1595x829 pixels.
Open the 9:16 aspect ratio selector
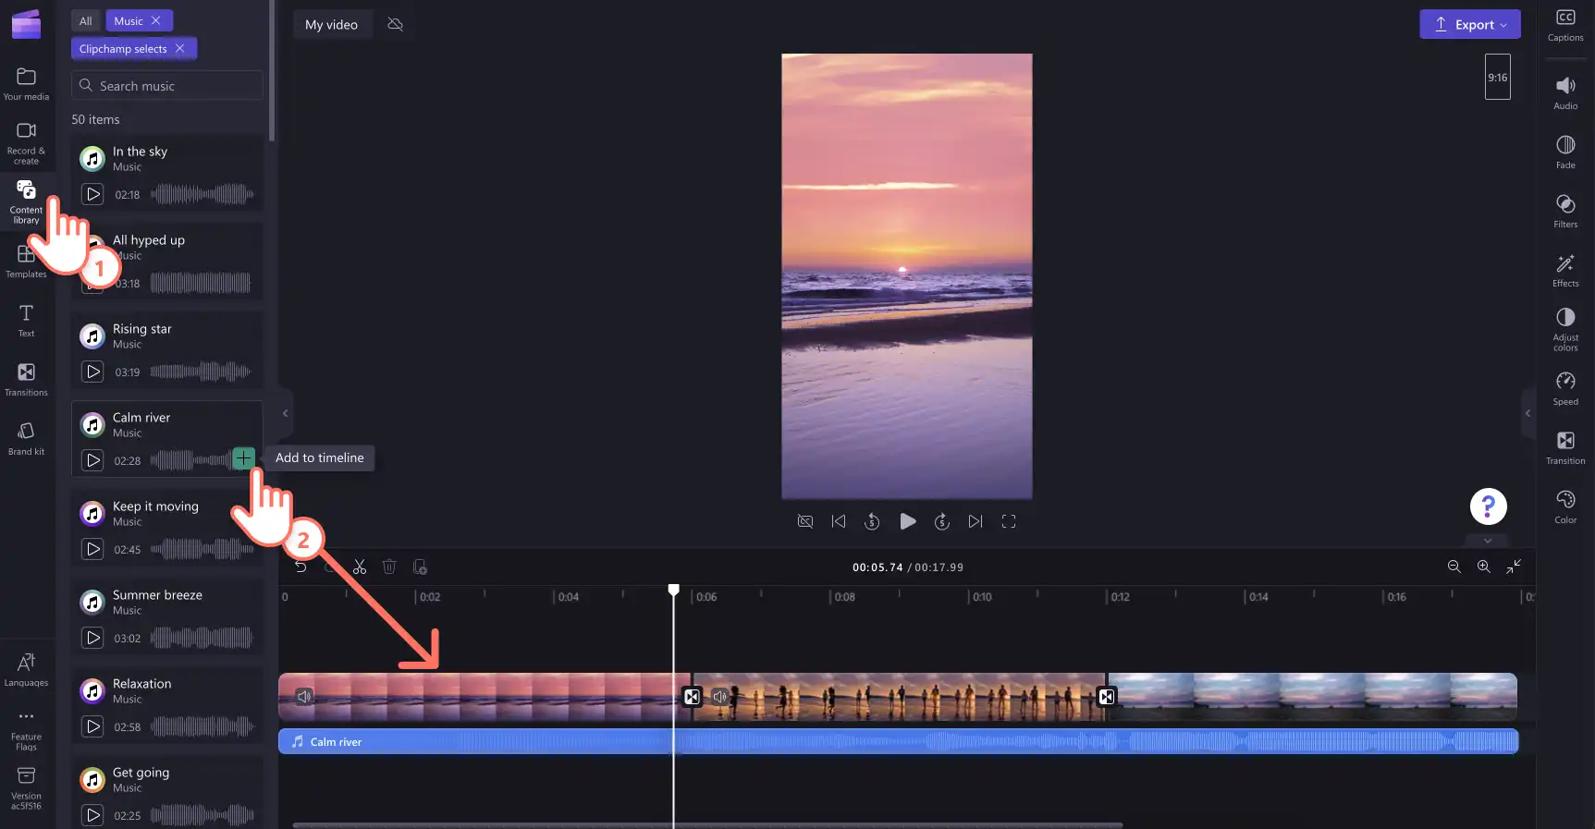coord(1497,77)
